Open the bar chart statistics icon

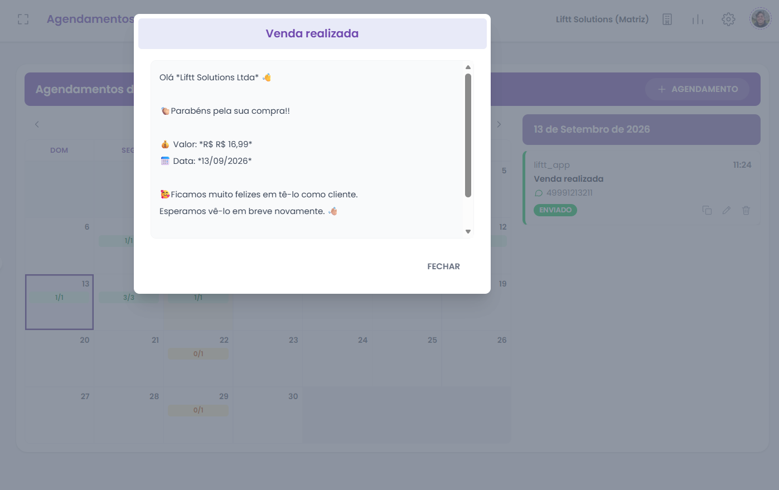coord(698,20)
